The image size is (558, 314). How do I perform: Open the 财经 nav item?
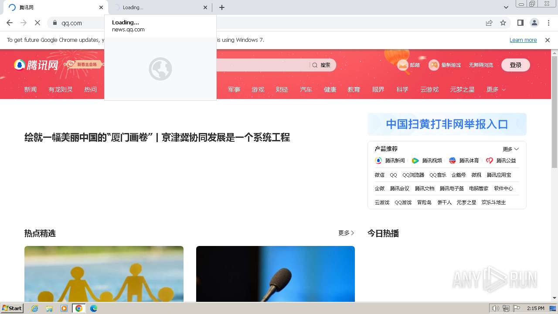point(282,89)
